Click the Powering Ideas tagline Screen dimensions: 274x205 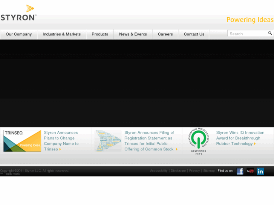250,20
